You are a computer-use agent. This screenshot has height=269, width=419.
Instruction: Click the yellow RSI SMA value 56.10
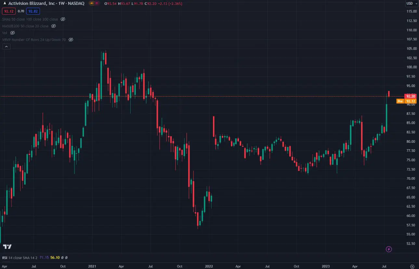(x=55, y=258)
